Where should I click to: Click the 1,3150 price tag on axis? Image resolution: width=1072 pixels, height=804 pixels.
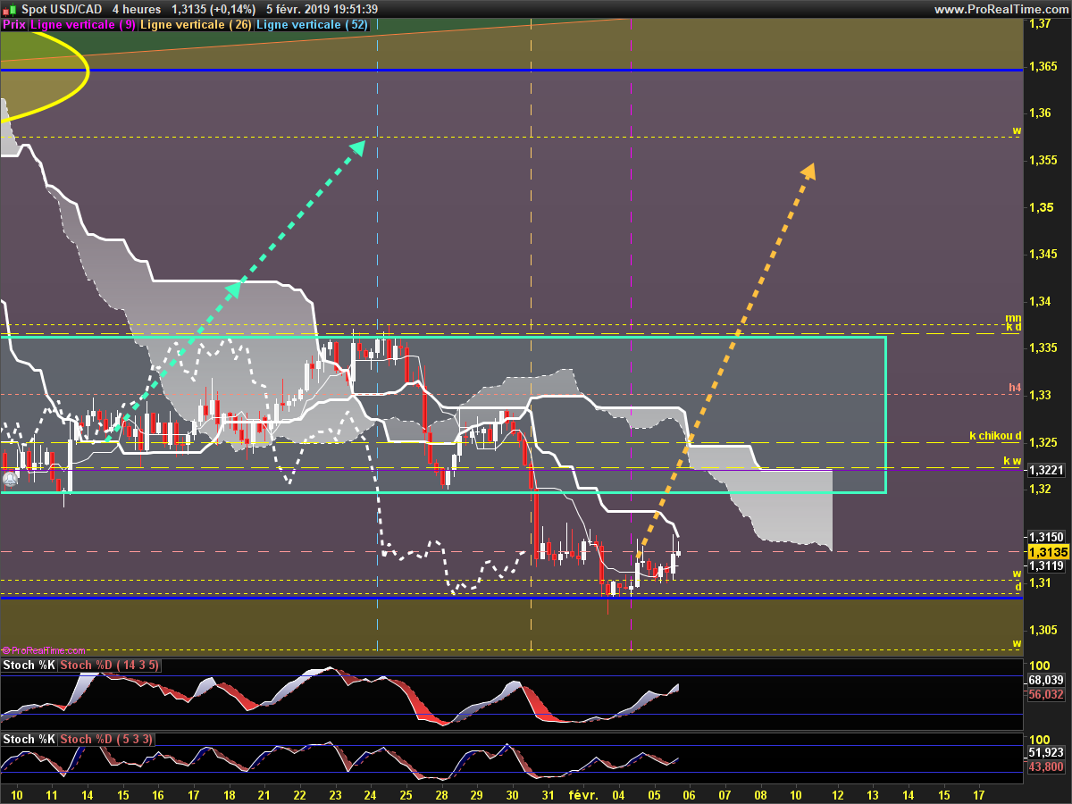[1046, 537]
